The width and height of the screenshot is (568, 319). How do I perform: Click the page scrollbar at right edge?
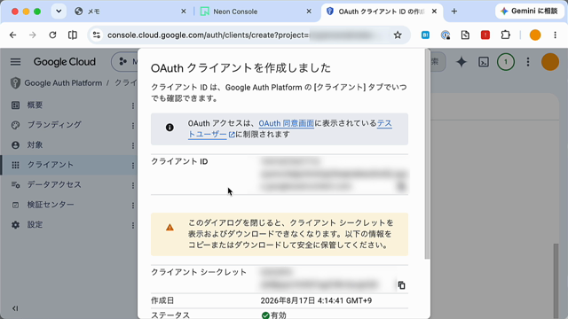556,281
